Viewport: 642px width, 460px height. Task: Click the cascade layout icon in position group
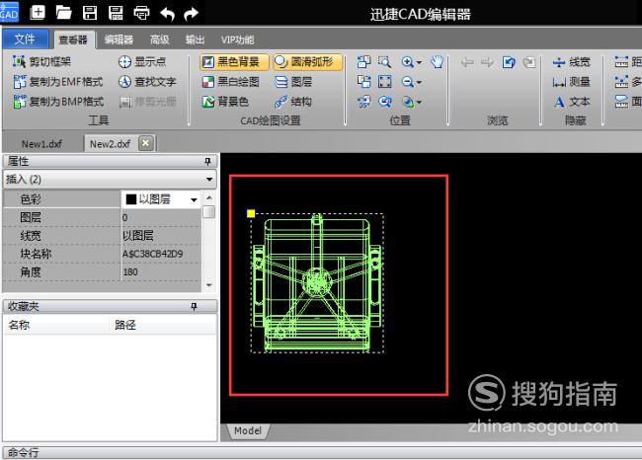point(363,82)
